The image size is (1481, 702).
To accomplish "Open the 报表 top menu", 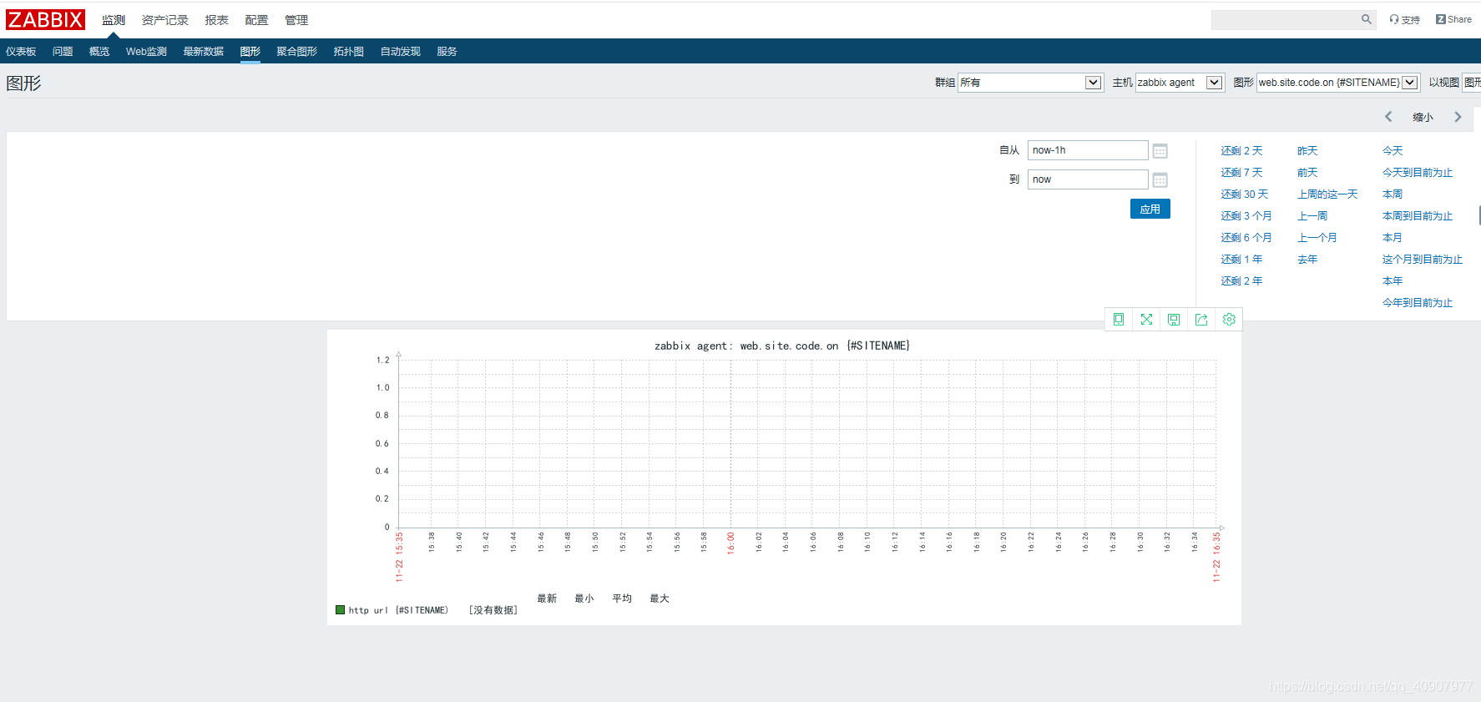I will pos(217,20).
